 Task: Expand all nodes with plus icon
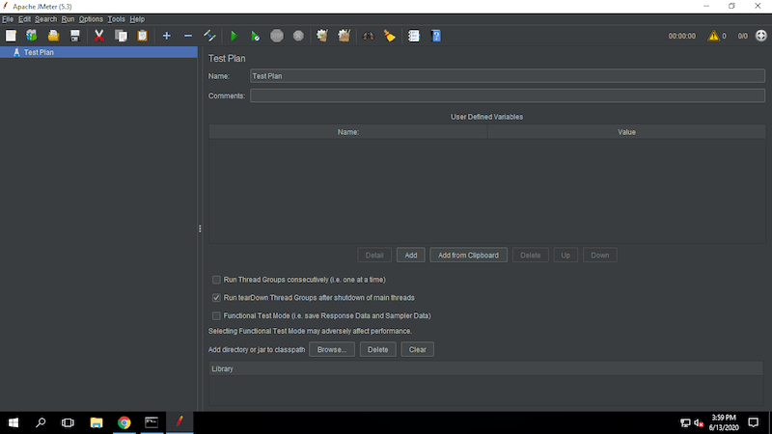coord(166,36)
